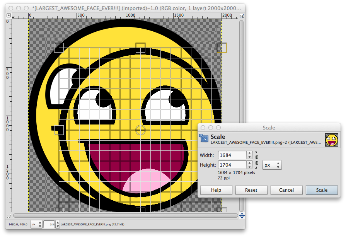This screenshot has width=346, height=237.
Task: Toggle zoom-on-resize icon at top right corner
Action: (242, 16)
